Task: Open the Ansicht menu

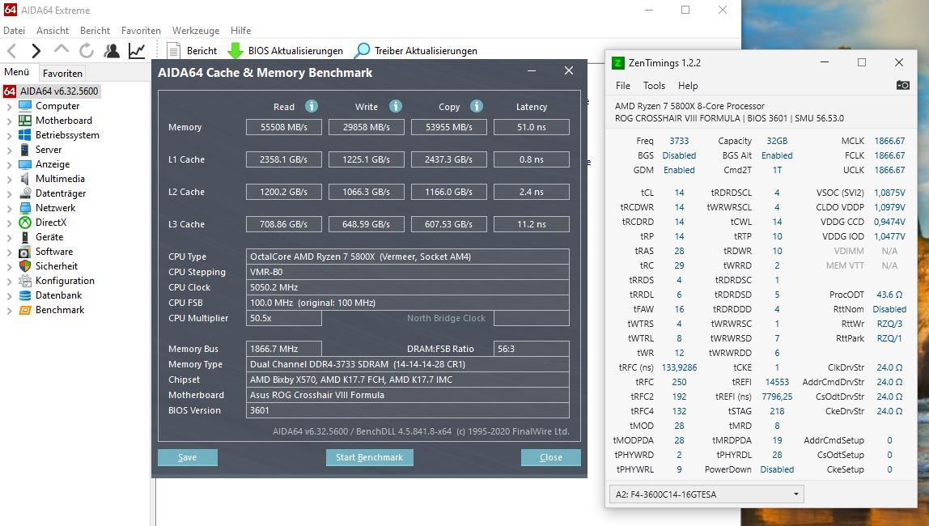Action: [x=52, y=31]
